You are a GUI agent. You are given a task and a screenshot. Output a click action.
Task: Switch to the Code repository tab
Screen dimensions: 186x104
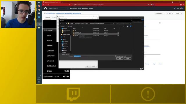click(x=48, y=18)
